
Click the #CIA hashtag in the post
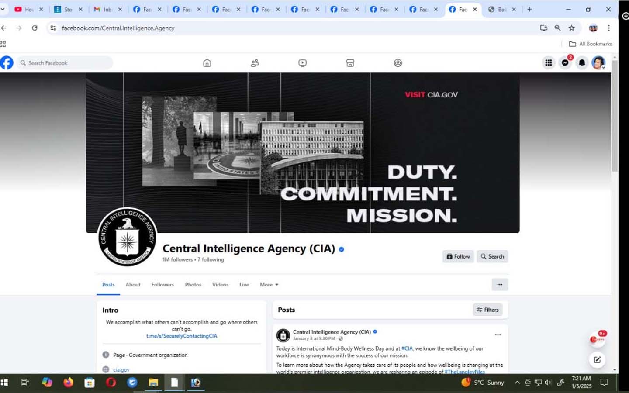click(407, 348)
